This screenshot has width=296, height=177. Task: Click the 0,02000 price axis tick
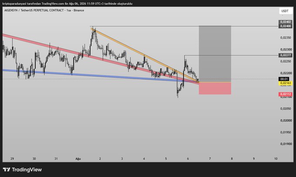[x=286, y=120]
